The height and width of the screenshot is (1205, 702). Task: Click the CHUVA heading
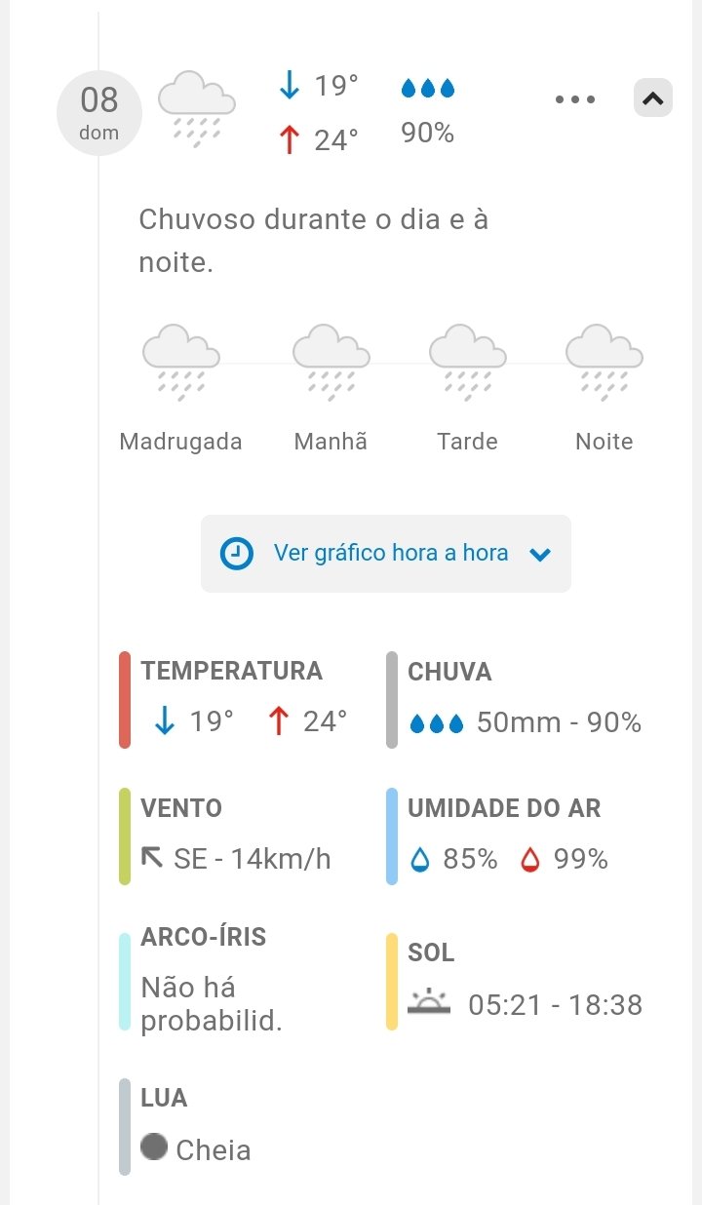(449, 672)
